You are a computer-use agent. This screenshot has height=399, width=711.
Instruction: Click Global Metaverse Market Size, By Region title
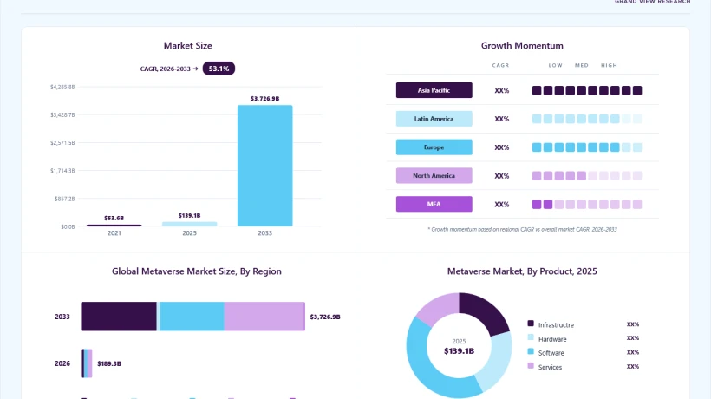click(196, 271)
